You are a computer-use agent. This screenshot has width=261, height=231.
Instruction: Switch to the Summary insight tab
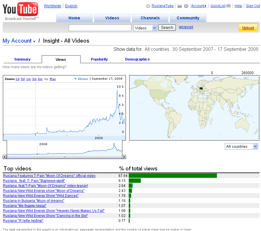pos(22,59)
